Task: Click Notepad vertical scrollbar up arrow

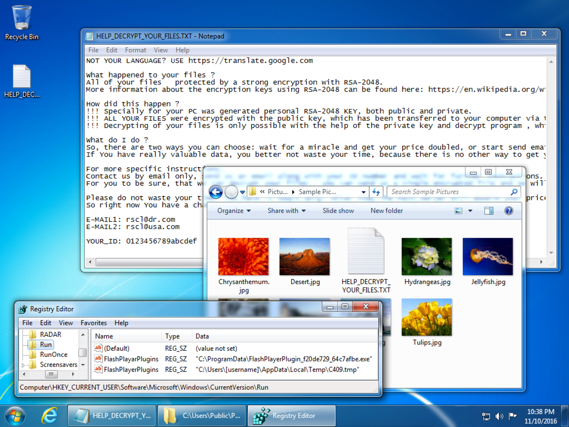Action: [551, 62]
